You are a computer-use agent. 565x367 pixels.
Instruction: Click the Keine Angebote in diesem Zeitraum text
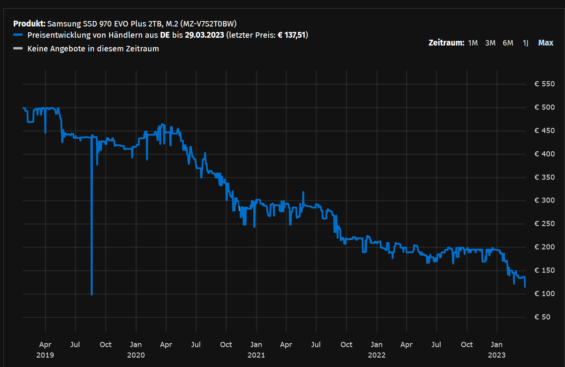93,49
